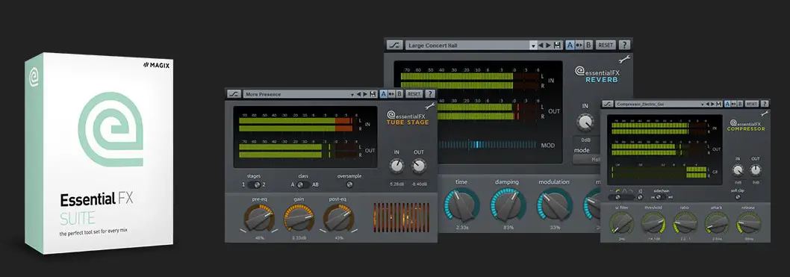
Task: Open Tube Stage wrench settings icon
Action: click(430, 106)
